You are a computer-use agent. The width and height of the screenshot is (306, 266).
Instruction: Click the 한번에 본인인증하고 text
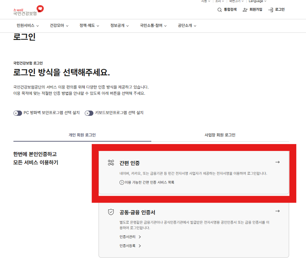pyautogui.click(x=35, y=154)
